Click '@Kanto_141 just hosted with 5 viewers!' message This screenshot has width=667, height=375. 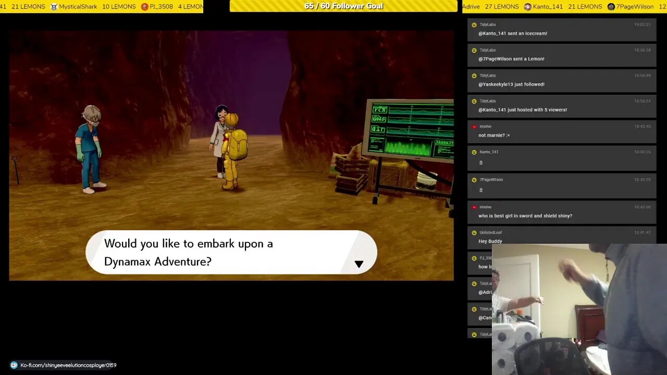pyautogui.click(x=523, y=110)
